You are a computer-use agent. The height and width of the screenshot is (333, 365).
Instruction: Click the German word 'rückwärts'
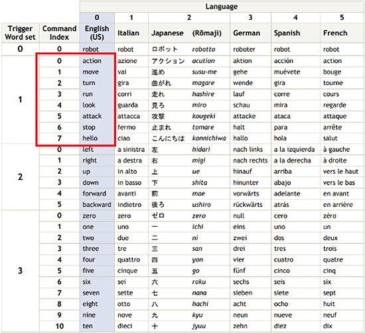point(248,205)
